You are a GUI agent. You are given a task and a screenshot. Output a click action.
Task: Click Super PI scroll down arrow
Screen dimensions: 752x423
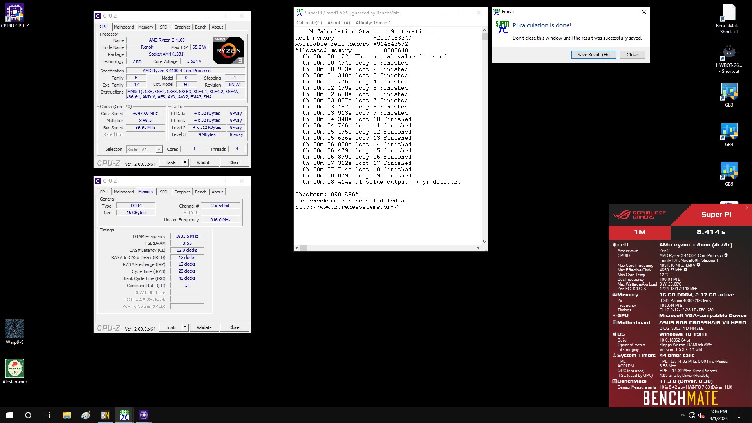(484, 242)
